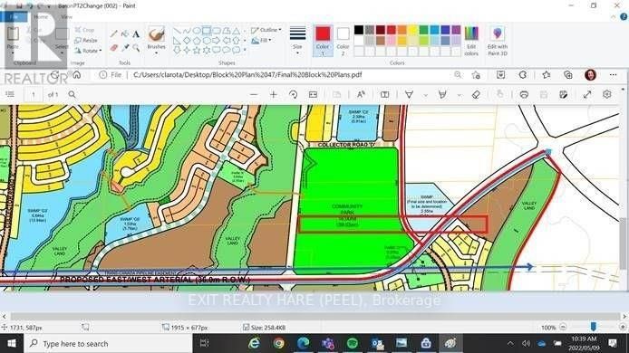Image resolution: width=629 pixels, height=353 pixels.
Task: Choose the Eraser tool
Action: (114, 48)
